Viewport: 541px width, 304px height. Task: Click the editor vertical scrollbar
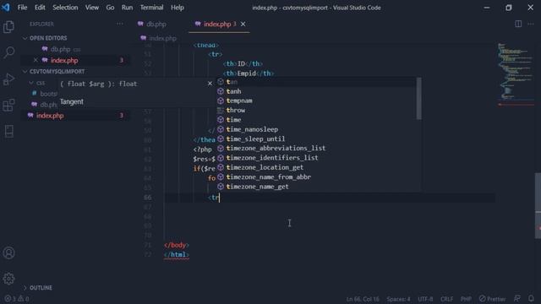(x=538, y=205)
